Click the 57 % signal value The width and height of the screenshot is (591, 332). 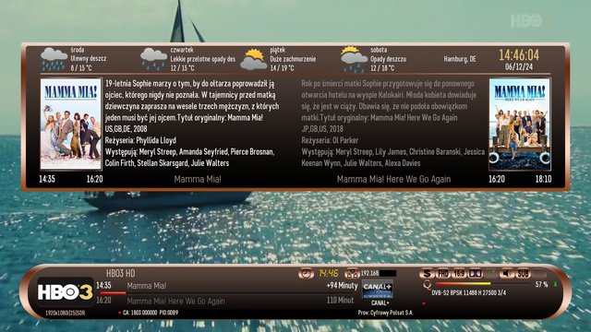click(541, 285)
